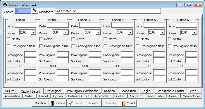Screen dimensions: 205x109
Task: Open the Articoli Netti tab
Action: pos(103,96)
